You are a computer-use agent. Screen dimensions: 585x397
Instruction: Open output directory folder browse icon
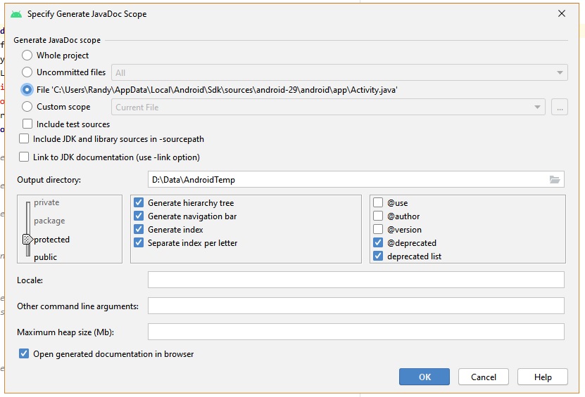point(555,180)
